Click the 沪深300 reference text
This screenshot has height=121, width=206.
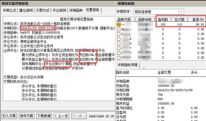78,68
